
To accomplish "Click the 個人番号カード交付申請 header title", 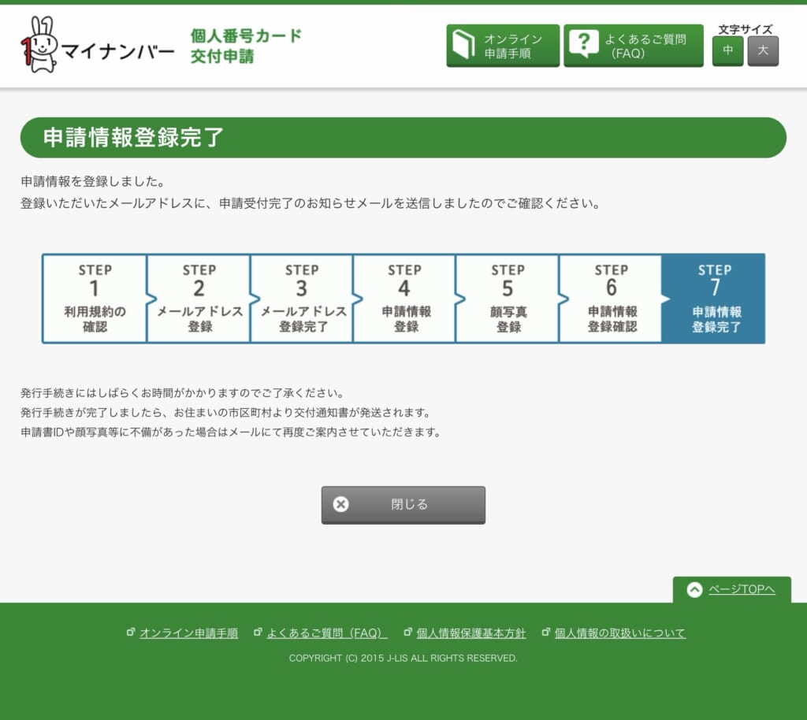I will 246,46.
